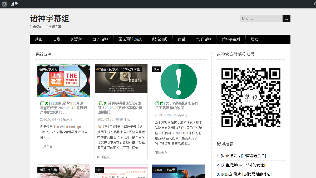Open the 关于诸神 menu item
Viewport: 316px width, 178px height.
pos(204,39)
